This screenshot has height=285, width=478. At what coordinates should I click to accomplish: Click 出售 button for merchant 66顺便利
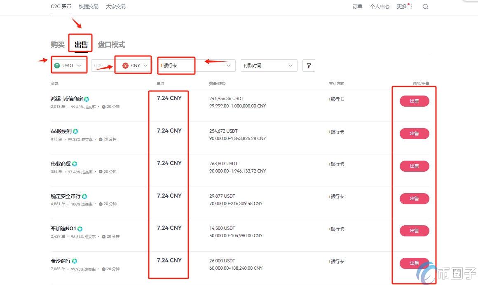click(414, 133)
